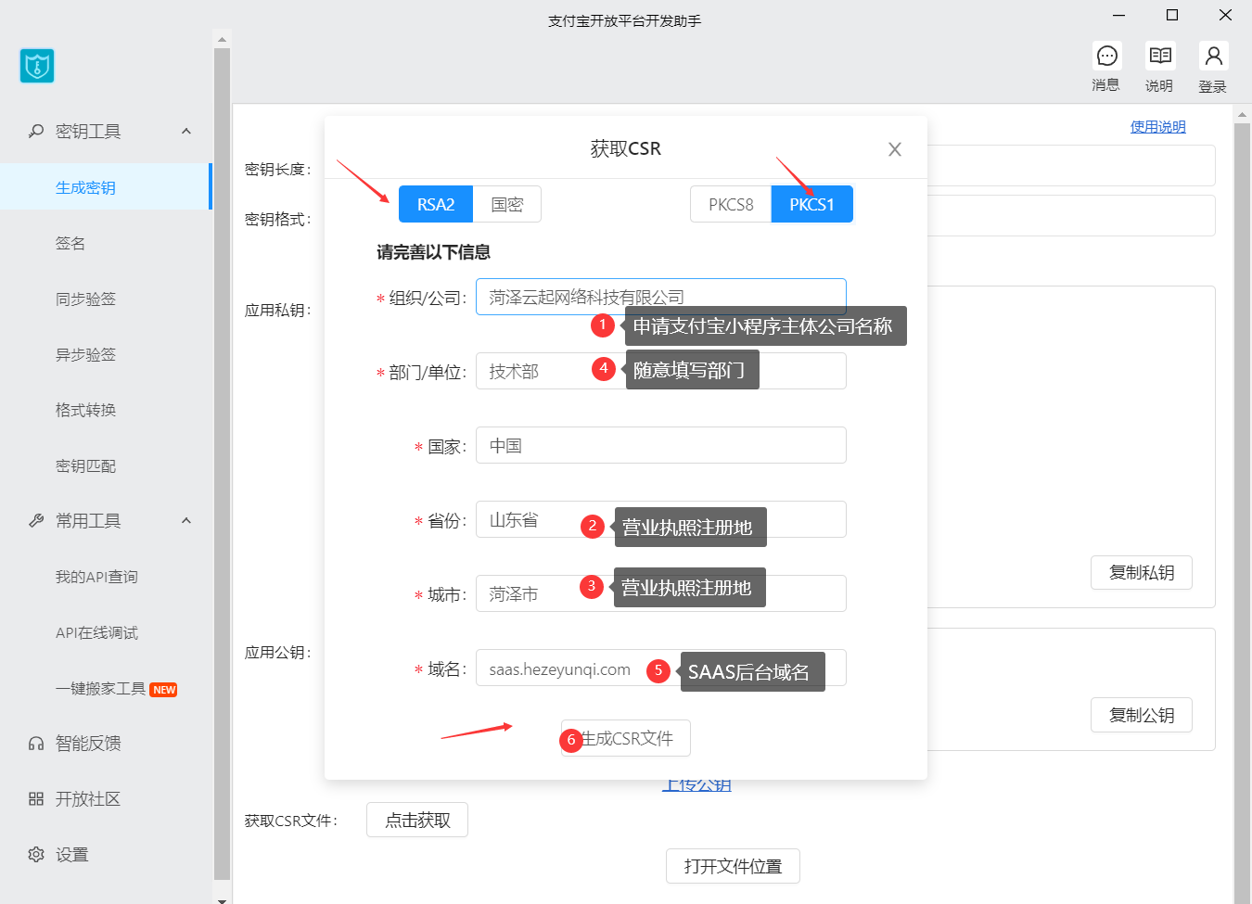The image size is (1252, 904).
Task: Choose the PKCS8 key format
Action: pos(731,204)
